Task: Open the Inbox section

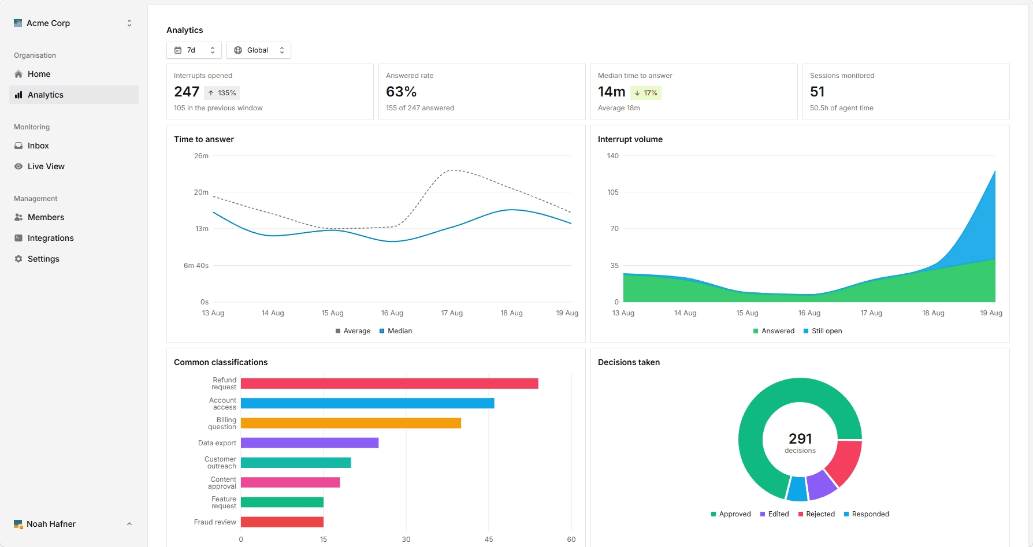Action: coord(74,146)
